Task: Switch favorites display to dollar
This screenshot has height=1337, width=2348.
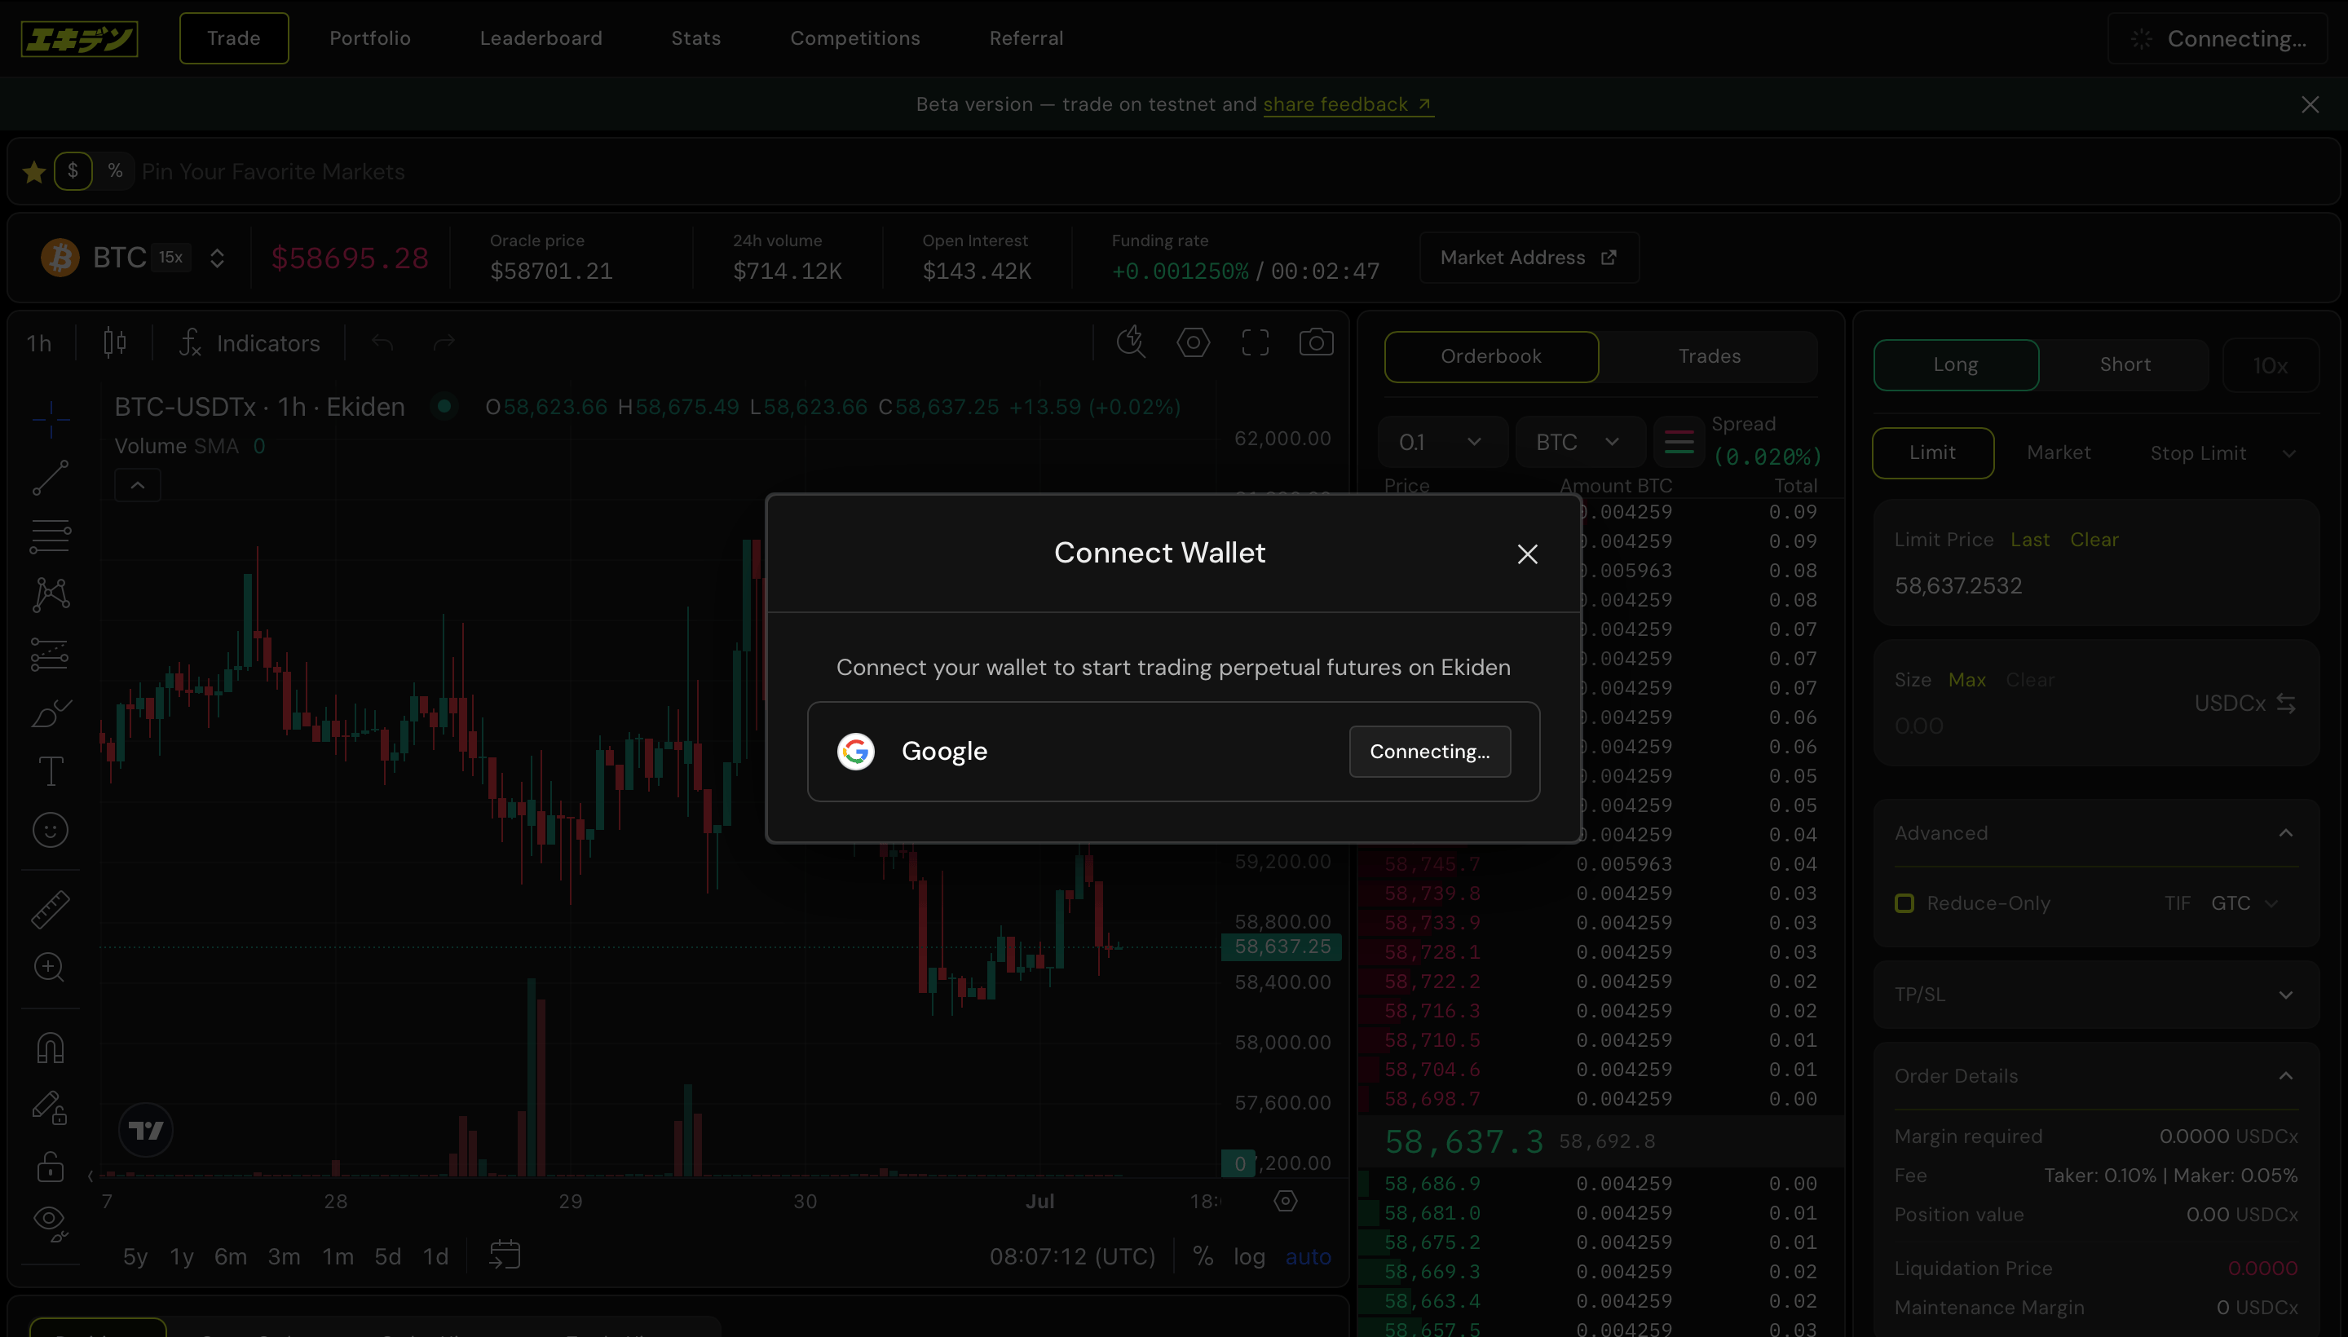Action: [73, 172]
